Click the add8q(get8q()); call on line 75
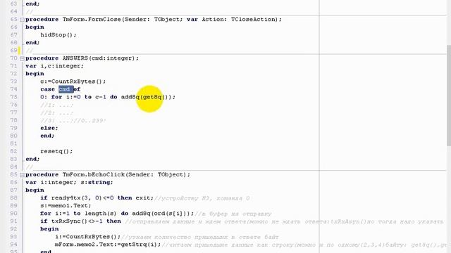Screen dimensions: 451x253 [148, 97]
